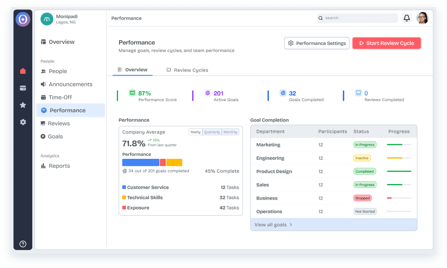Click the goals completed target icon
The width and height of the screenshot is (447, 268).
125,171
